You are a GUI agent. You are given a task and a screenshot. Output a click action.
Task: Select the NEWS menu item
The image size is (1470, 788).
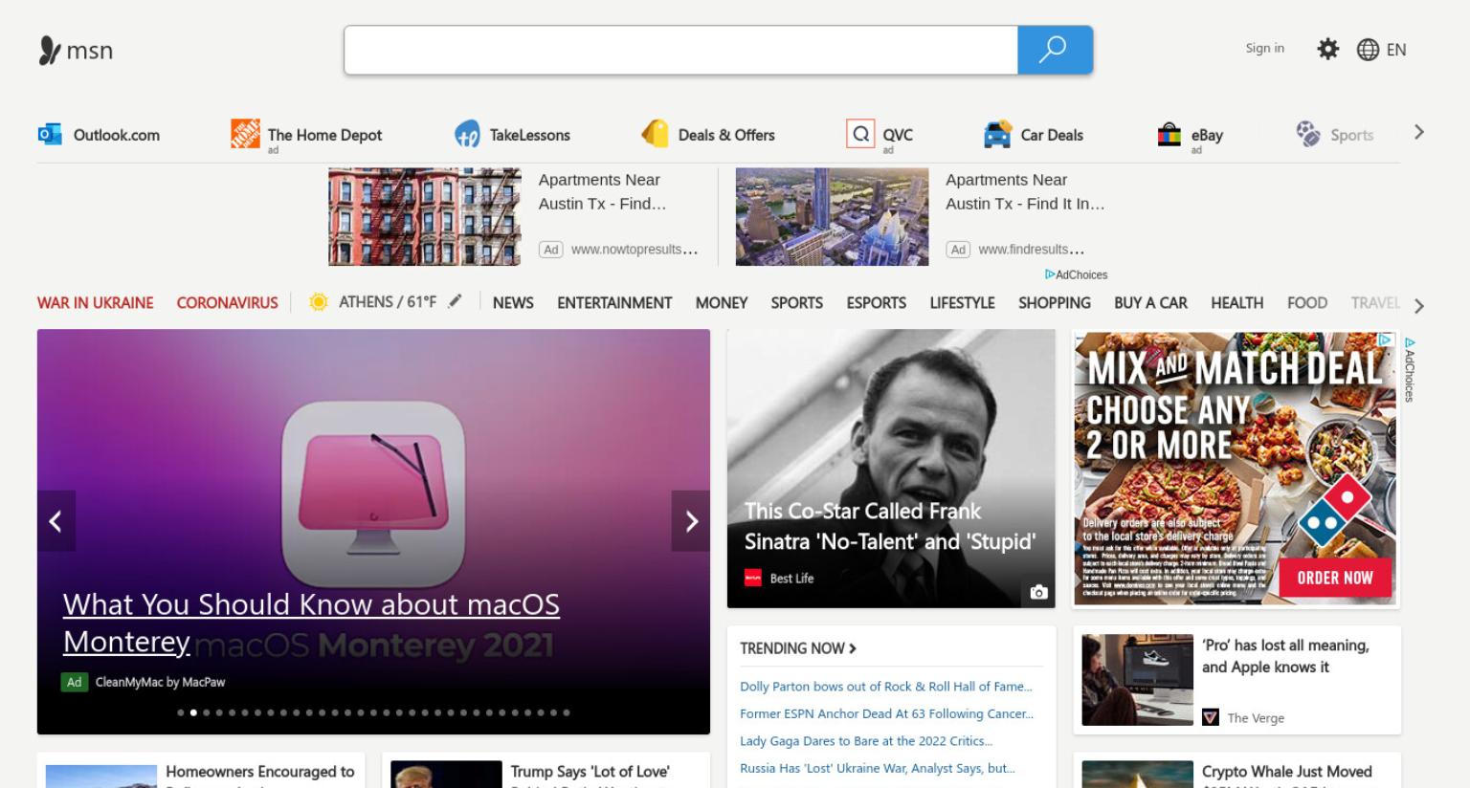(x=513, y=303)
